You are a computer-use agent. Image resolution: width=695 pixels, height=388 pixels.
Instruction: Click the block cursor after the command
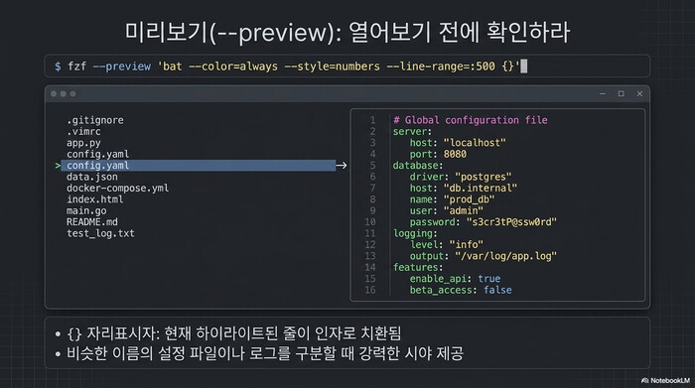pyautogui.click(x=524, y=66)
